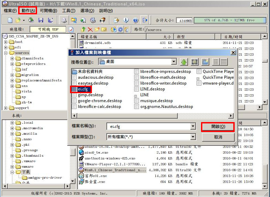Click the gear Properties icon
270x197 pixels.
(x=120, y=30)
